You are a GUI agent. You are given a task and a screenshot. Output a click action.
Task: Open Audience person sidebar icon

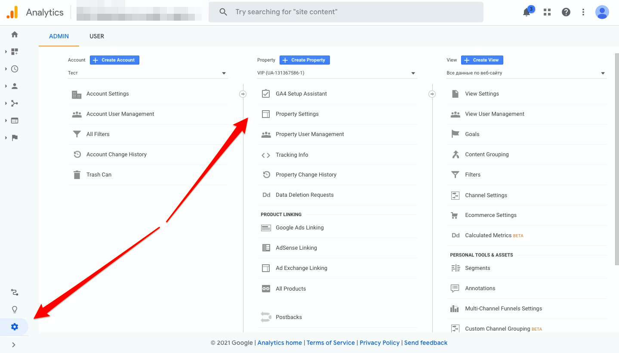click(15, 86)
